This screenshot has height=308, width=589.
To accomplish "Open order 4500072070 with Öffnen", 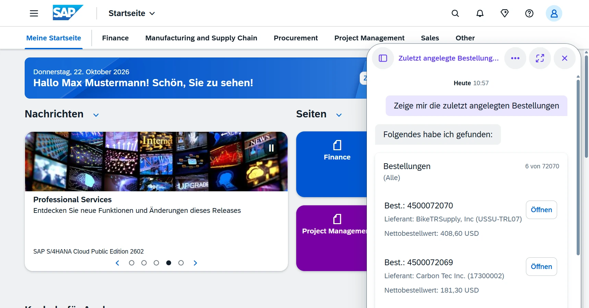I will [x=541, y=210].
